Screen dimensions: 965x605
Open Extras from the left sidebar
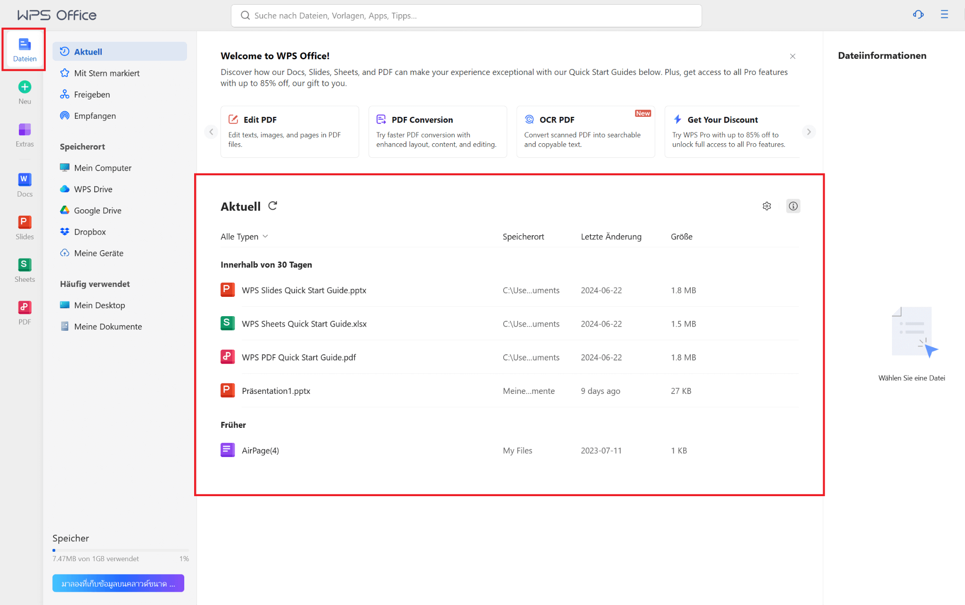coord(24,134)
